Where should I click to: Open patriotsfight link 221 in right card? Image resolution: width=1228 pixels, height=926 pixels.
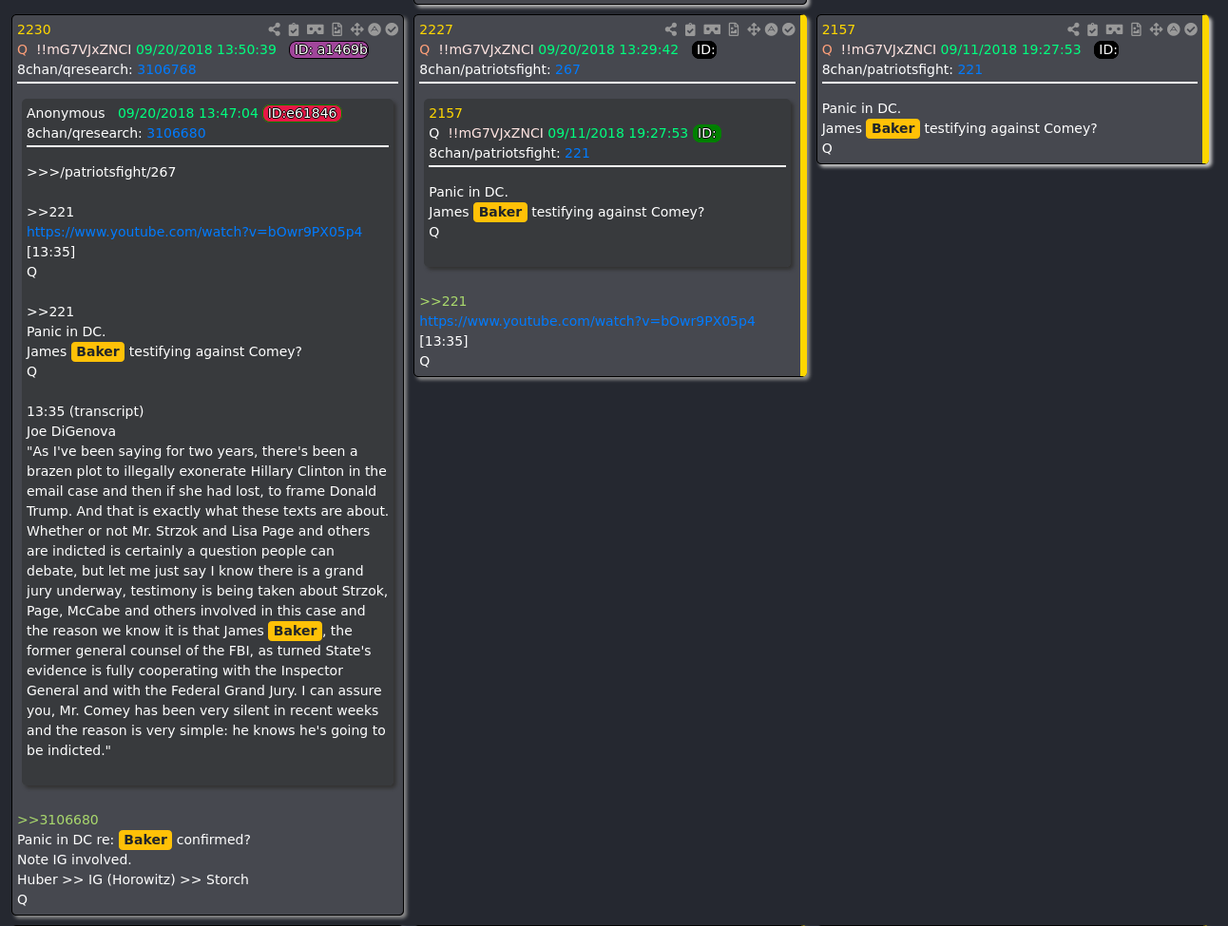click(969, 69)
